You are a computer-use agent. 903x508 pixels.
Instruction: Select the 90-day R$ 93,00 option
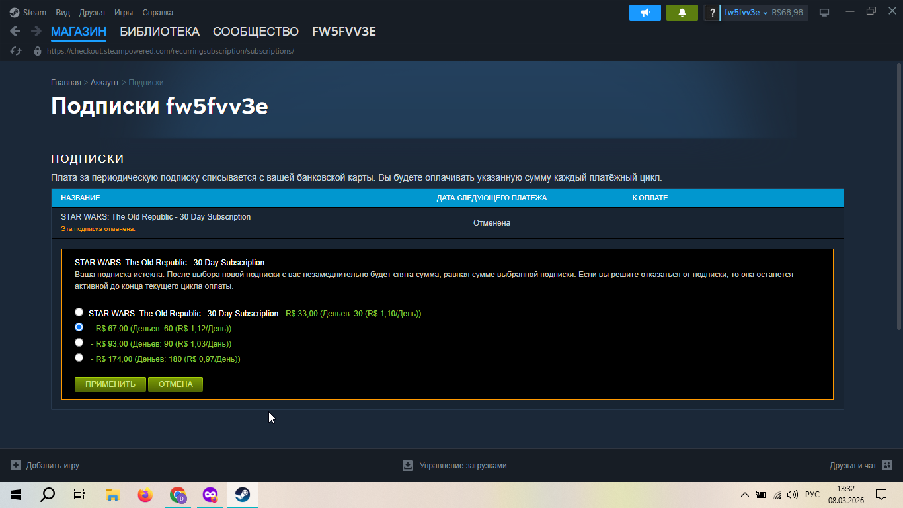coord(79,343)
